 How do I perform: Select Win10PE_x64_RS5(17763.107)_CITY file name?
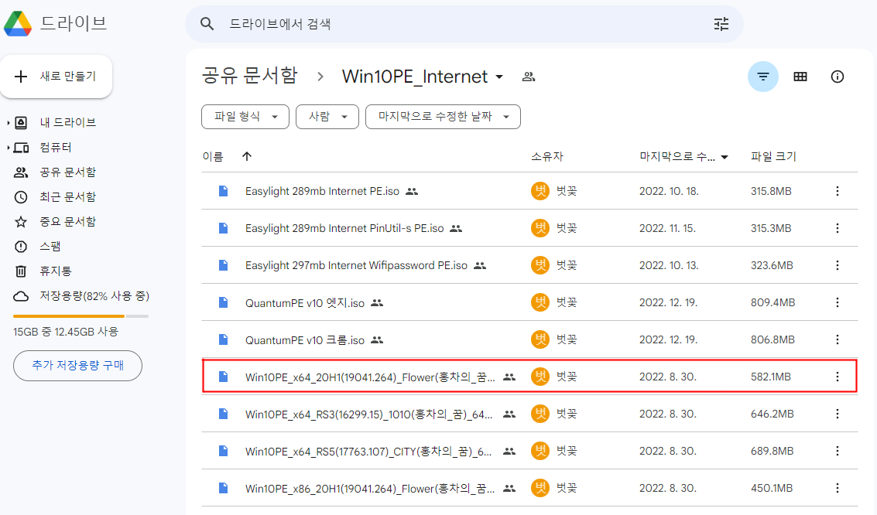coord(368,452)
